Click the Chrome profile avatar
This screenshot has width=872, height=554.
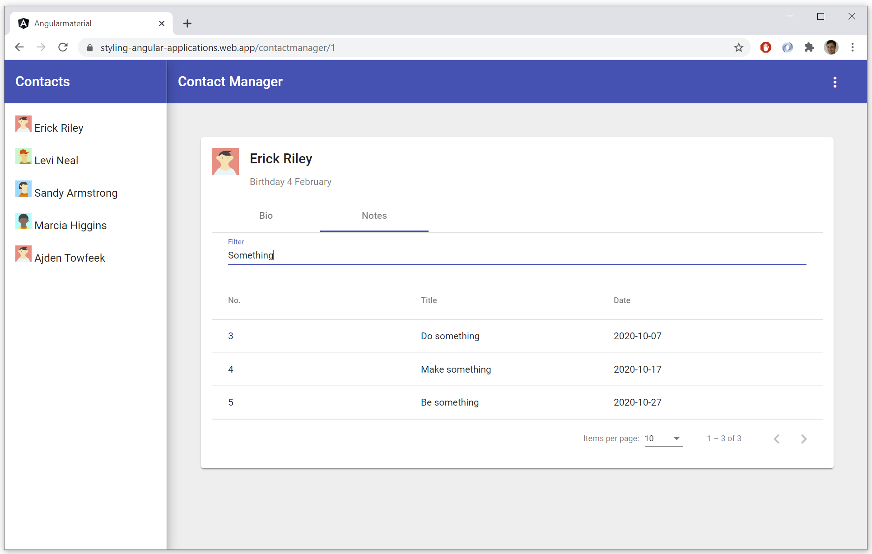831,47
